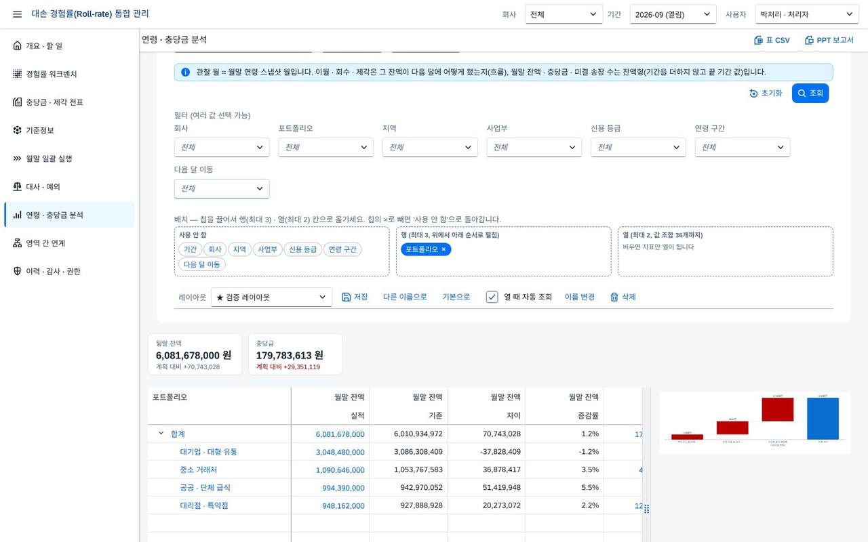The height and width of the screenshot is (542, 868).
Task: Toggle the hamburger navigation menu
Action: tap(17, 14)
